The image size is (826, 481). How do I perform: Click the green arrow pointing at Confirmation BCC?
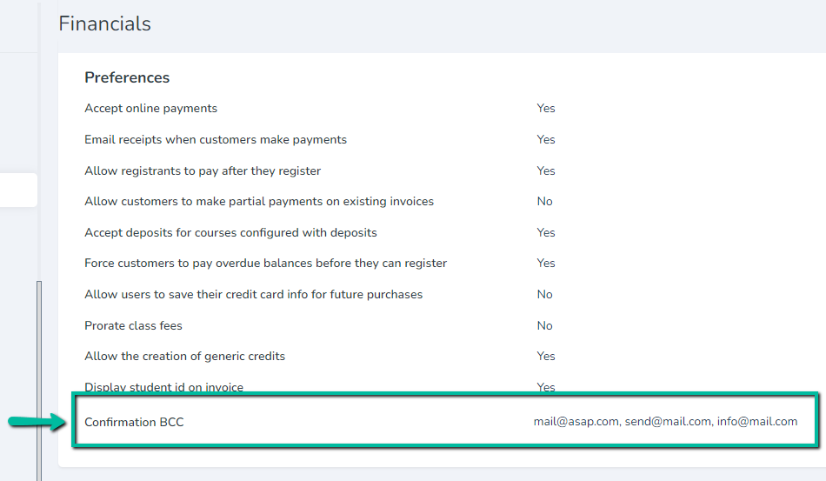pyautogui.click(x=37, y=422)
